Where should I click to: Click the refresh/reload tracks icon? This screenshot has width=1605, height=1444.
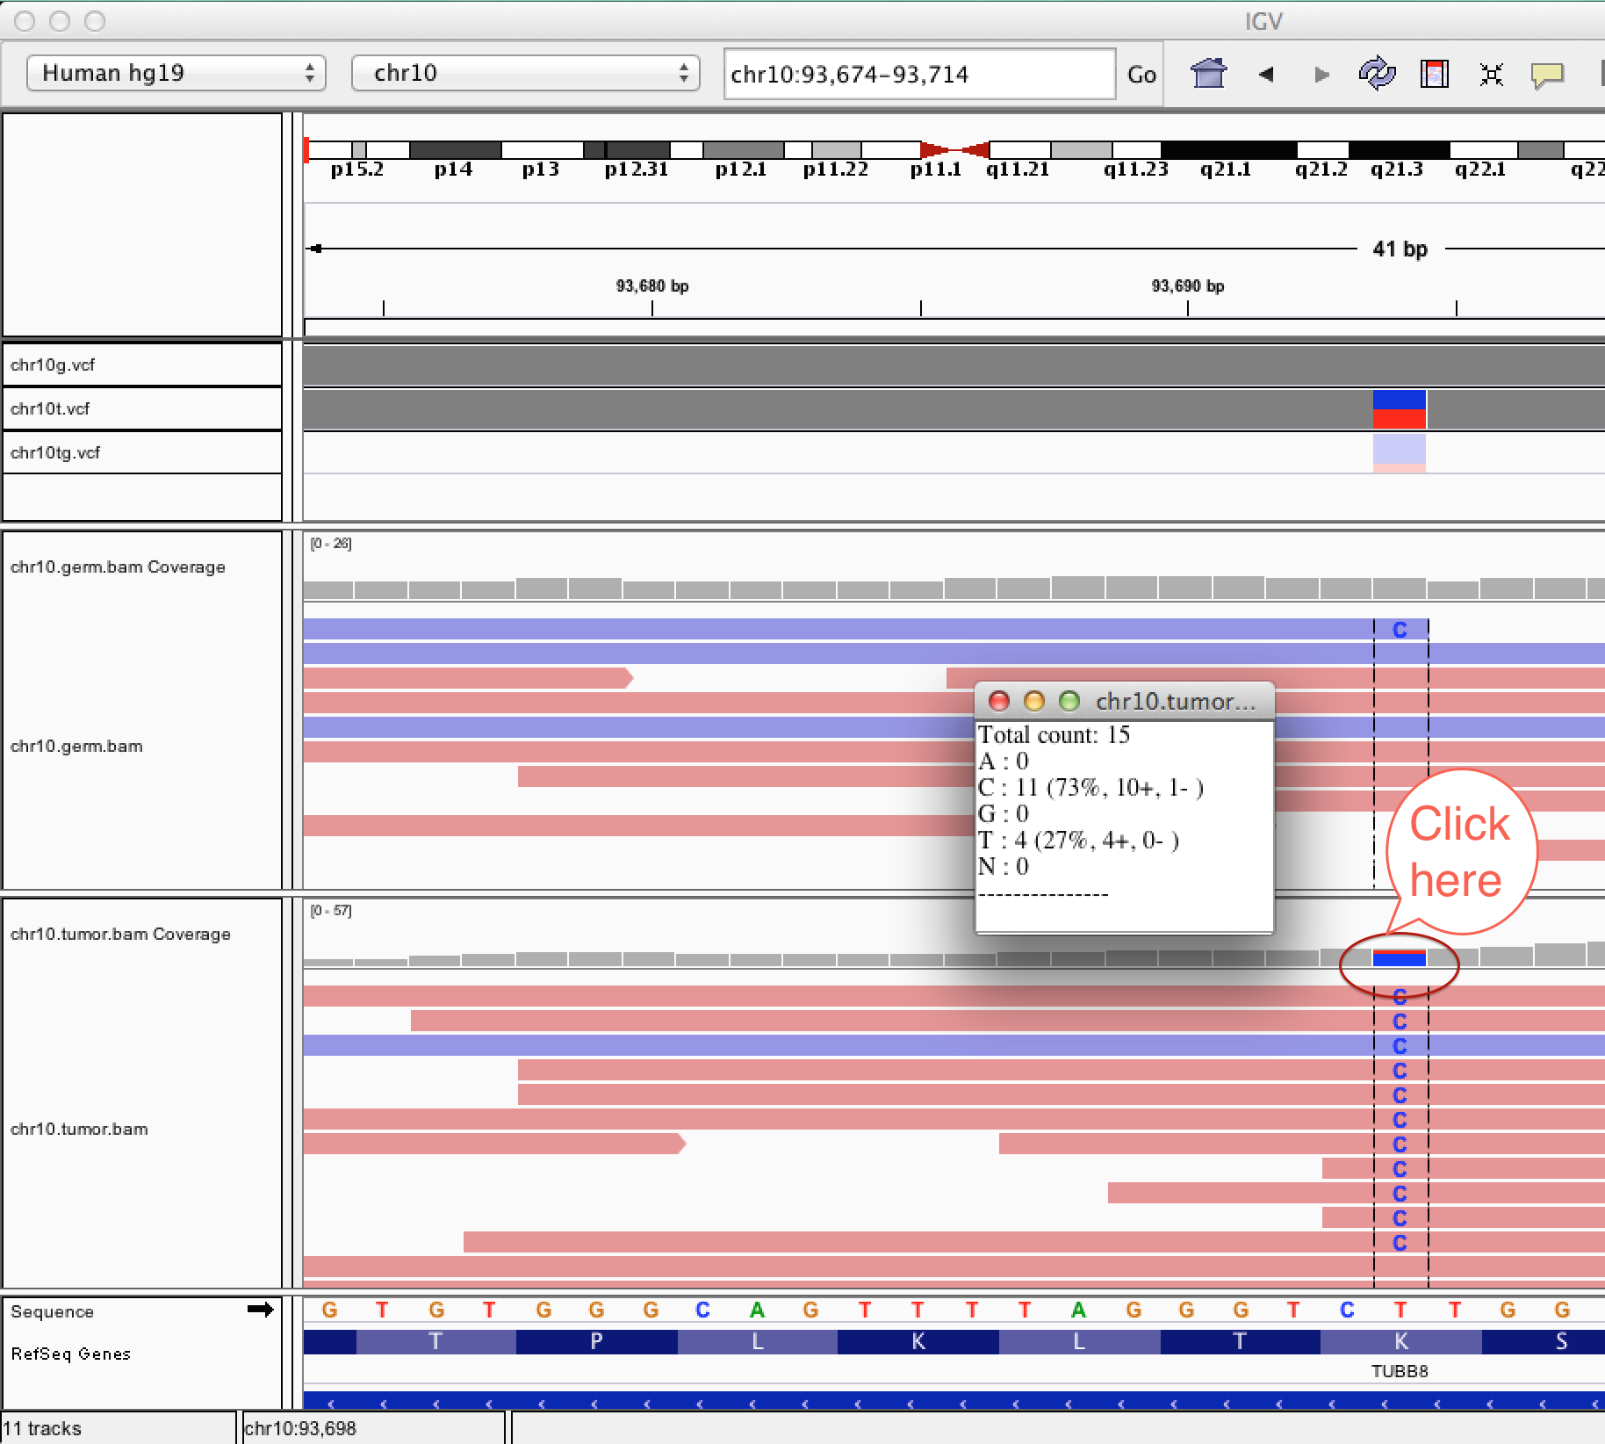click(x=1377, y=74)
